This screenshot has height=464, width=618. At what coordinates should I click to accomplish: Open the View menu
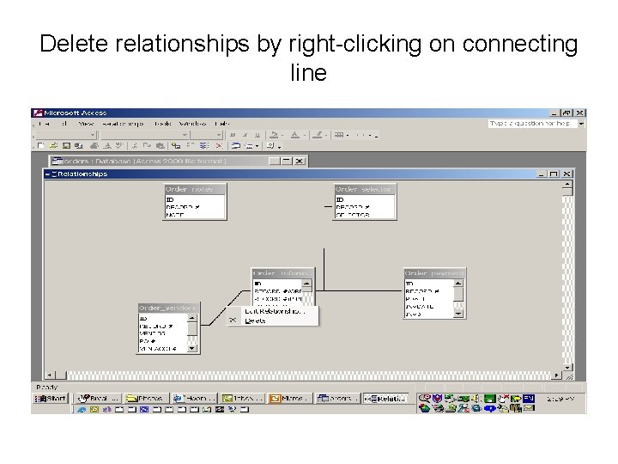pyautogui.click(x=86, y=124)
